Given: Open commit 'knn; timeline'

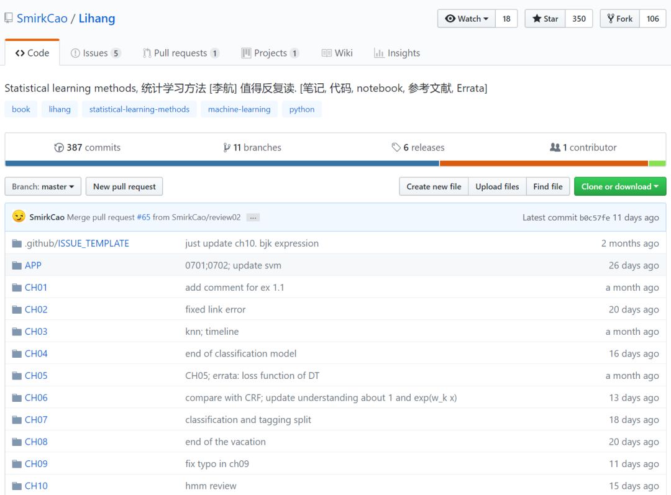Looking at the screenshot, I should pos(212,332).
